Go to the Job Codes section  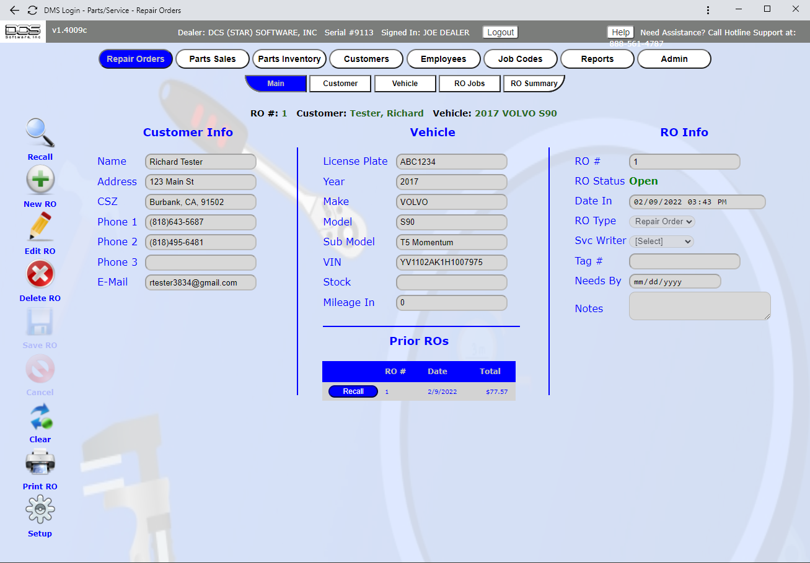521,59
